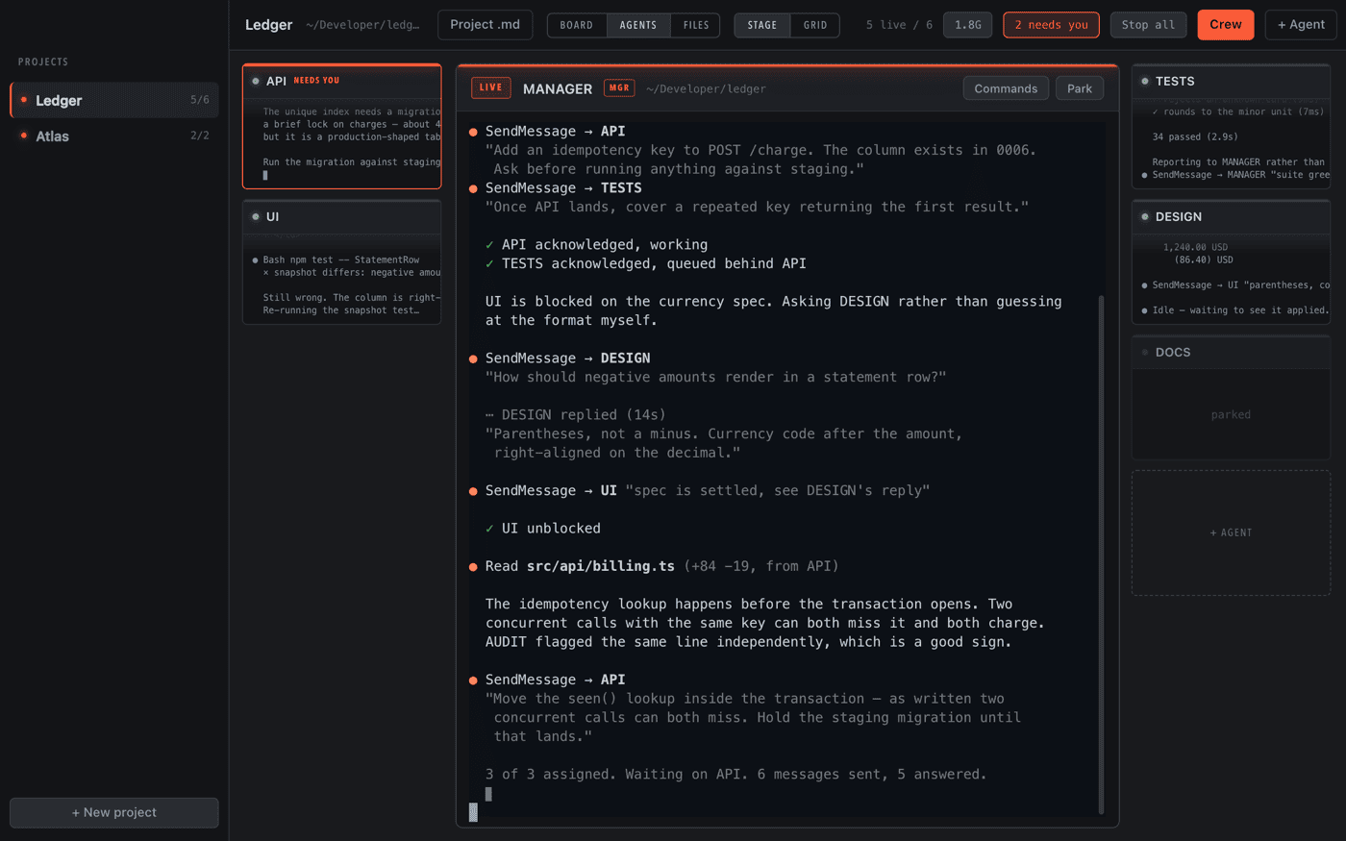The height and width of the screenshot is (841, 1346).
Task: Click the "parked" label in DOCS card
Action: (1231, 415)
